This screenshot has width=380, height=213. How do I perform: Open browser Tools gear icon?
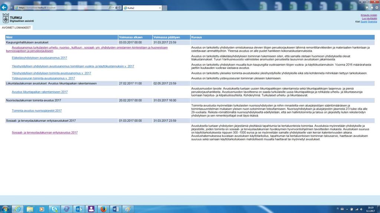pyautogui.click(x=377, y=8)
